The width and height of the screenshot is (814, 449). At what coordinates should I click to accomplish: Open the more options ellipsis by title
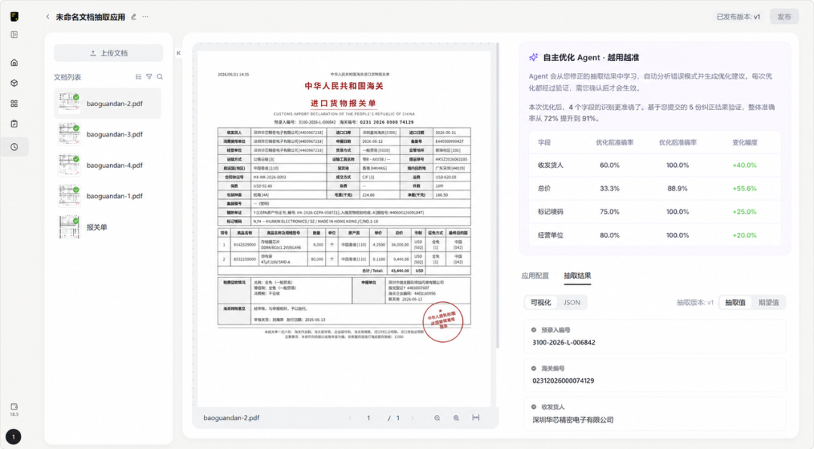pos(145,17)
